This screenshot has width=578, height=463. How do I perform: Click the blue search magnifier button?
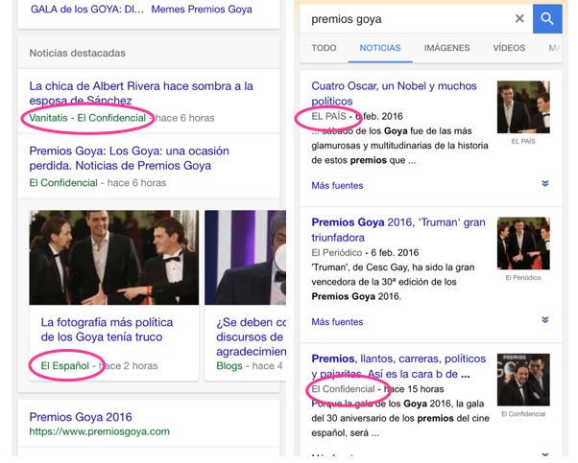547,19
